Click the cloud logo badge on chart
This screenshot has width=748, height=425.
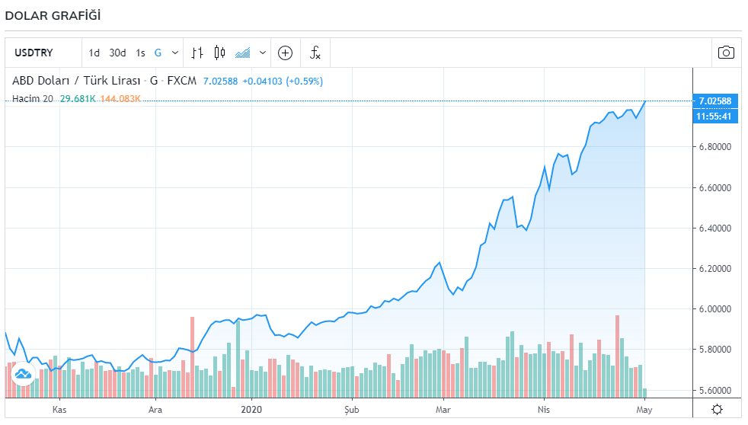[x=22, y=373]
